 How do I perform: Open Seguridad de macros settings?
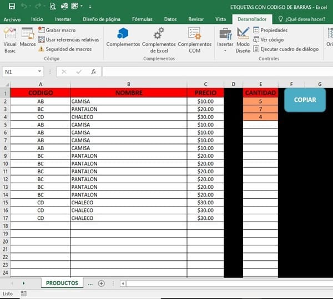(68, 49)
